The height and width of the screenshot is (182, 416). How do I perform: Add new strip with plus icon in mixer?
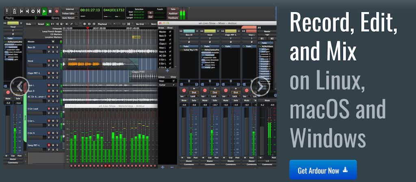pyautogui.click(x=167, y=71)
